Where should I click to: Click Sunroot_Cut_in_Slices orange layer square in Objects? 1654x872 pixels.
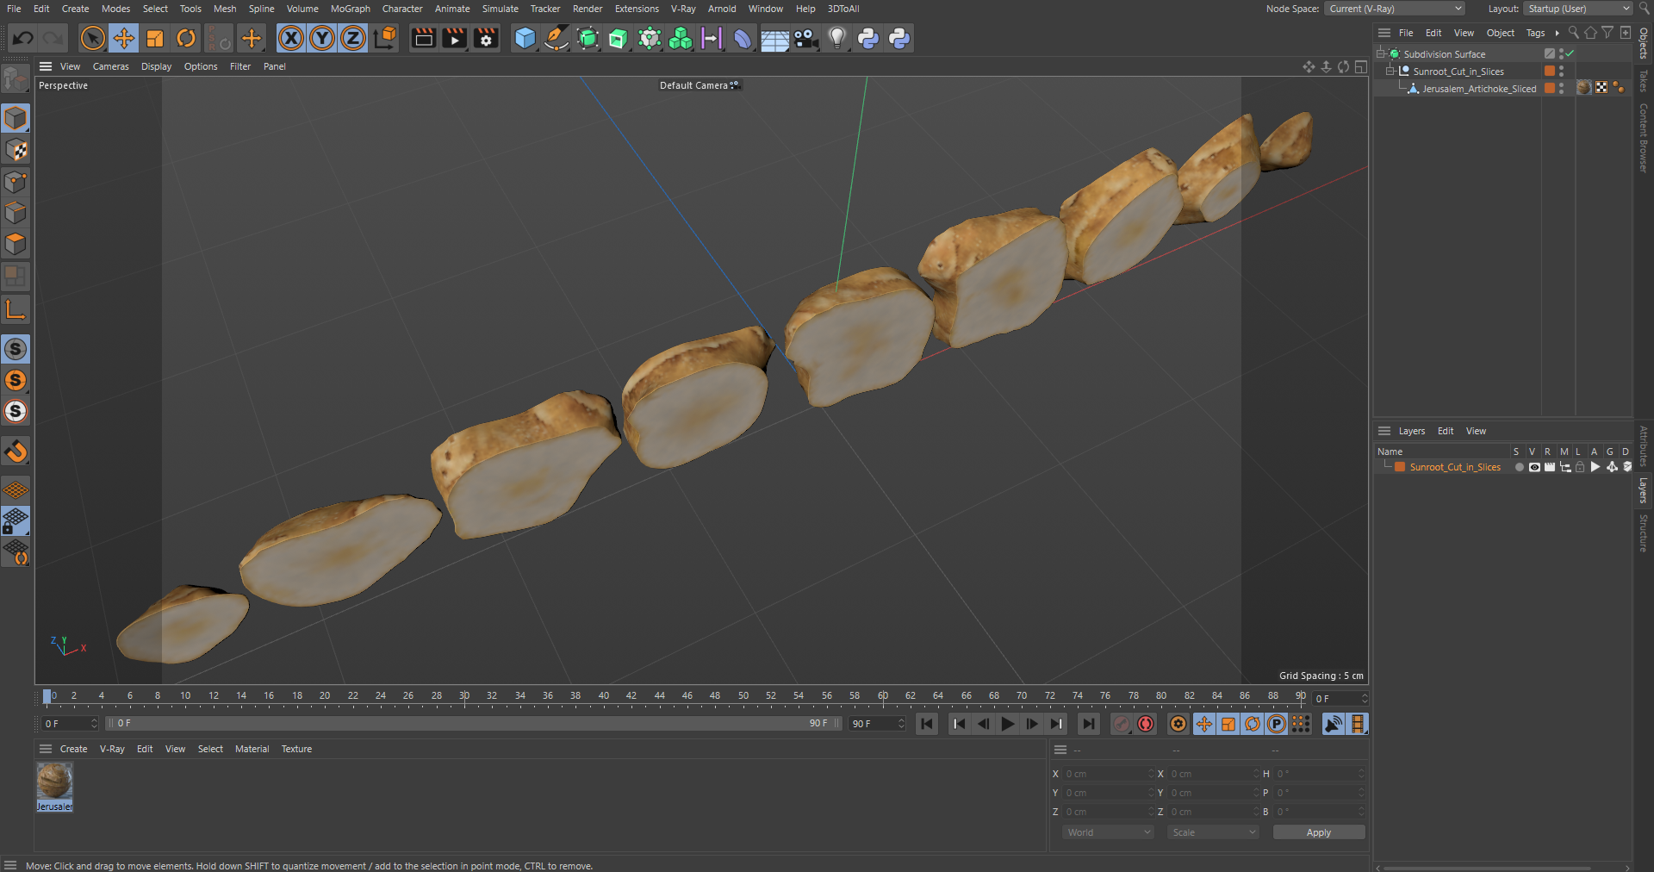pyautogui.click(x=1550, y=71)
